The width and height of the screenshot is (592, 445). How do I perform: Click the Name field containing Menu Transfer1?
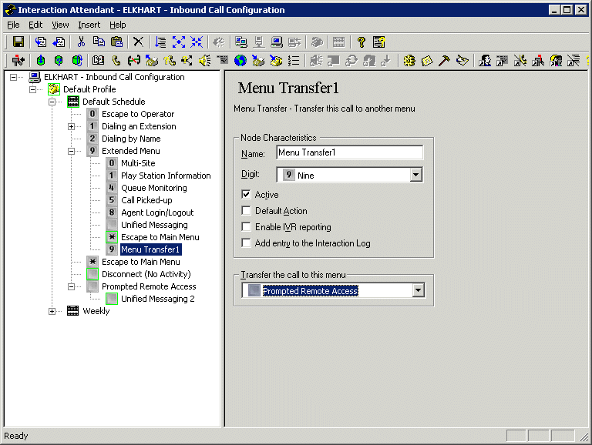[349, 152]
